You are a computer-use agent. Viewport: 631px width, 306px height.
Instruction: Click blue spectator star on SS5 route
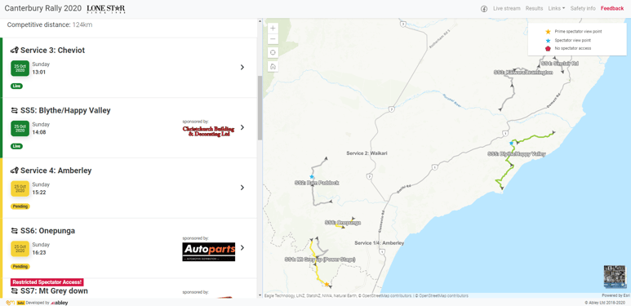coord(511,143)
